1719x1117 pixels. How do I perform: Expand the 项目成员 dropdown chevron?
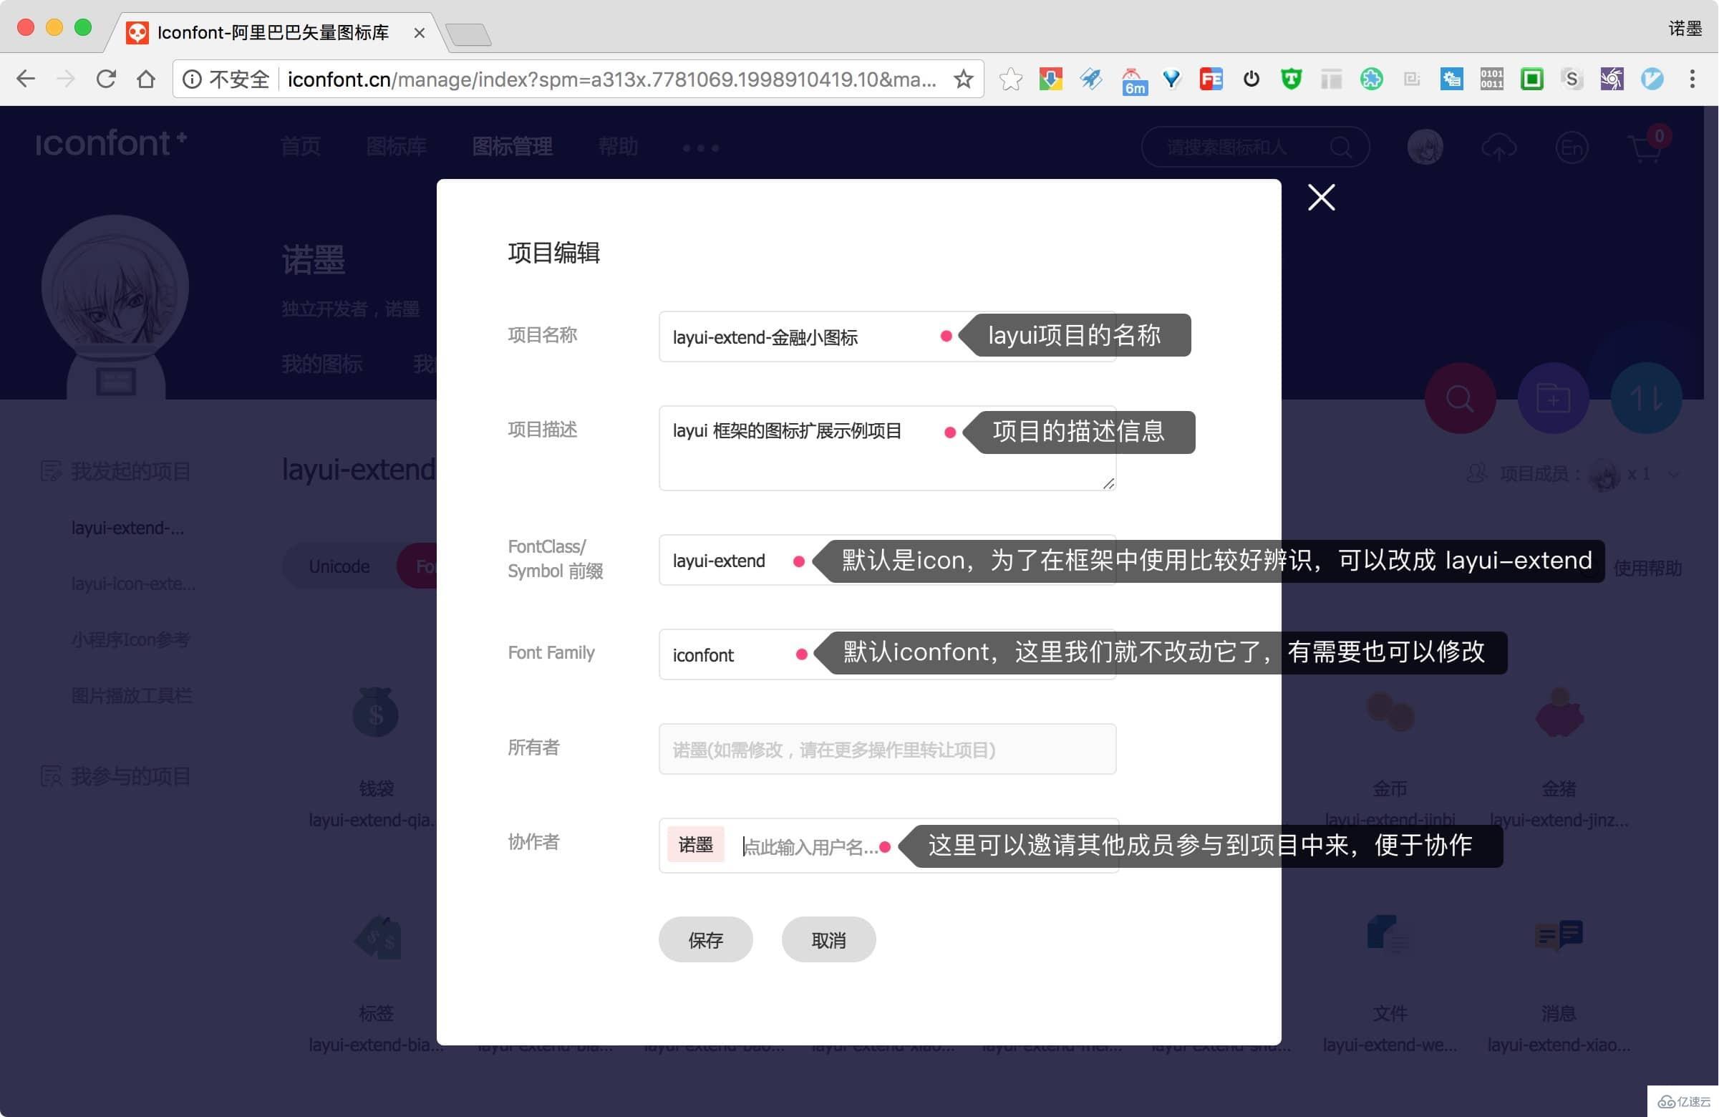tap(1673, 474)
